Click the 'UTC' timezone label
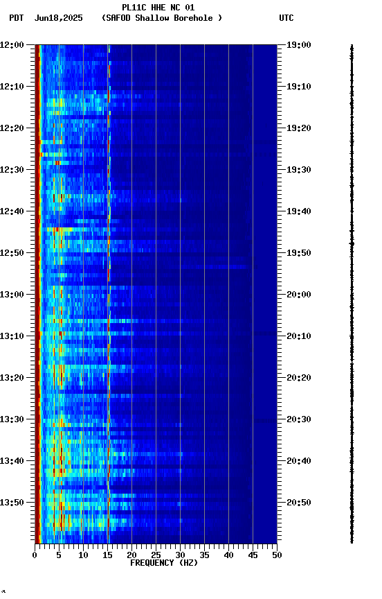The height and width of the screenshot is (599, 382). coord(286,18)
